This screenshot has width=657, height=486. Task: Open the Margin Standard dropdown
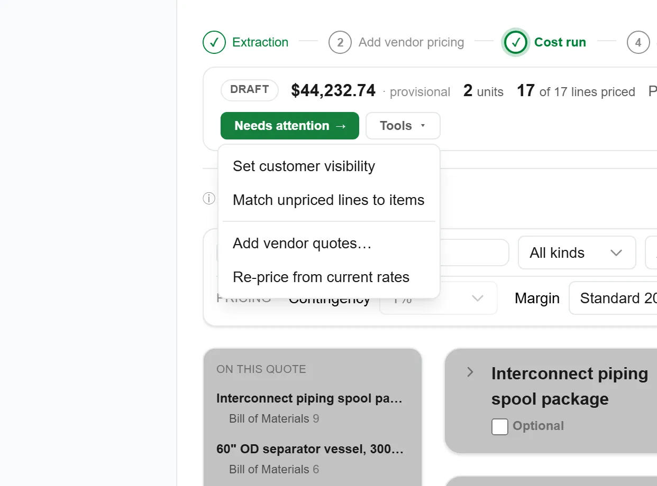click(x=613, y=298)
